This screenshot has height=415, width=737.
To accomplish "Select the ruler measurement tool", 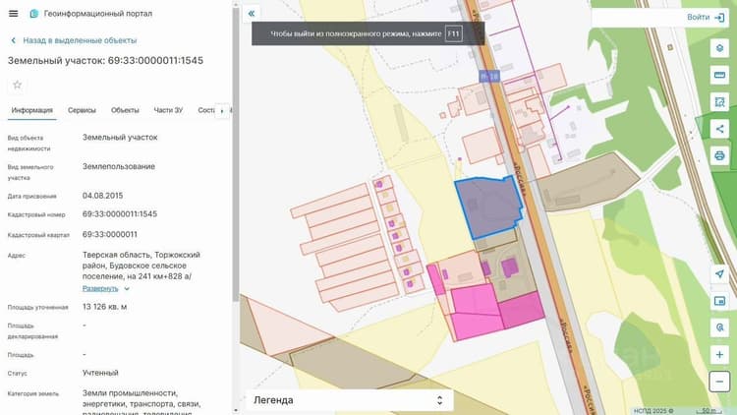I will [x=719, y=76].
